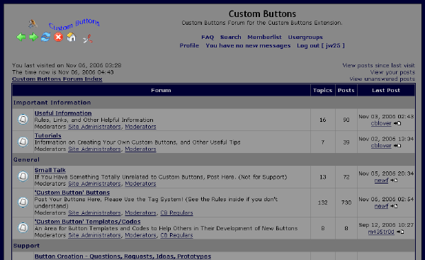Click the green forward arrow in logo
Image resolution: width=425 pixels, height=260 pixels.
tap(33, 37)
